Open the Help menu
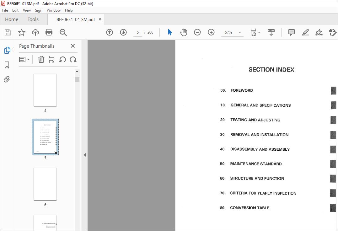338x231 pixels. coord(69,10)
